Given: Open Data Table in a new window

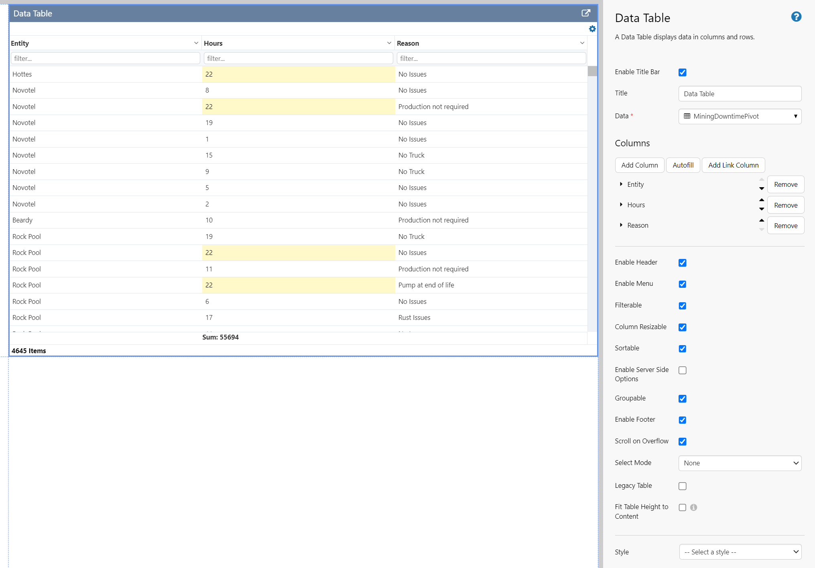Looking at the screenshot, I should [x=586, y=13].
